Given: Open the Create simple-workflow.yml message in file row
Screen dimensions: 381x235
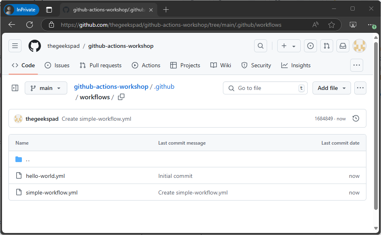Looking at the screenshot, I should coord(193,192).
